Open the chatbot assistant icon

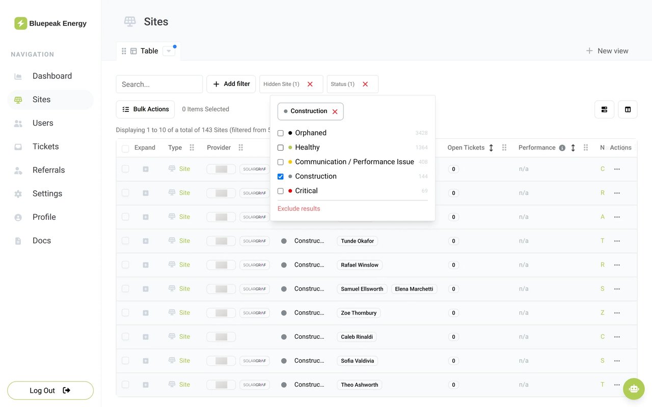pyautogui.click(x=634, y=389)
